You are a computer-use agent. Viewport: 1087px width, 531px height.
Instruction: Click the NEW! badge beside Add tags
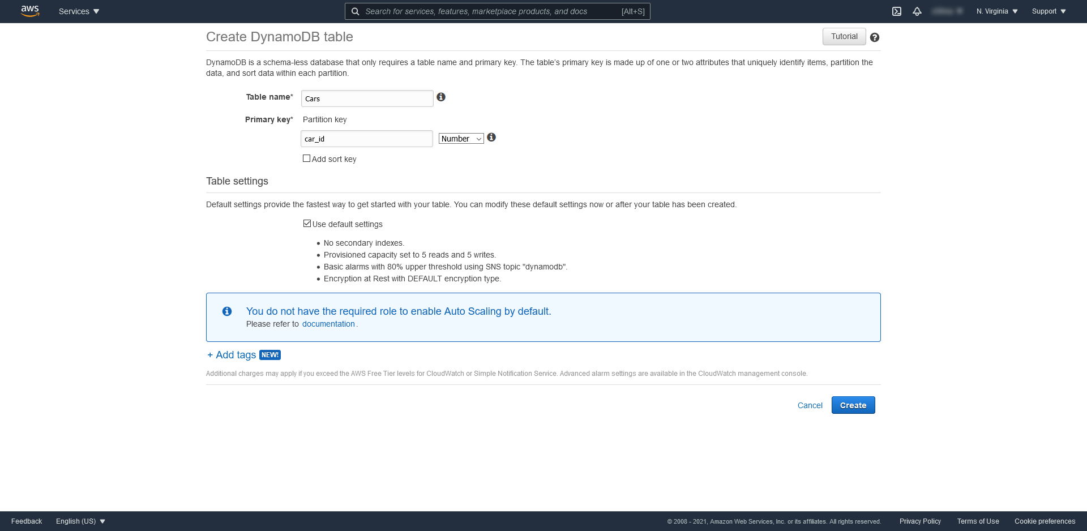click(270, 355)
